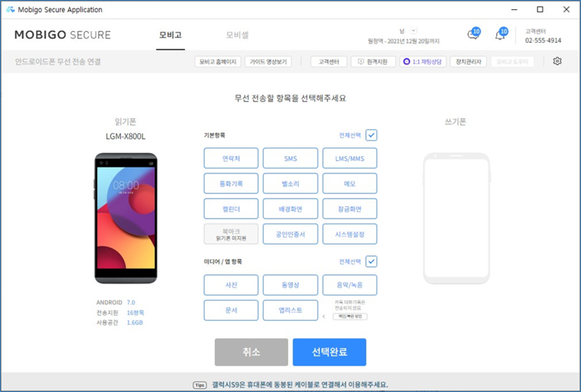The width and height of the screenshot is (581, 392).
Task: Click the 취소 cancel button
Action: pyautogui.click(x=252, y=352)
